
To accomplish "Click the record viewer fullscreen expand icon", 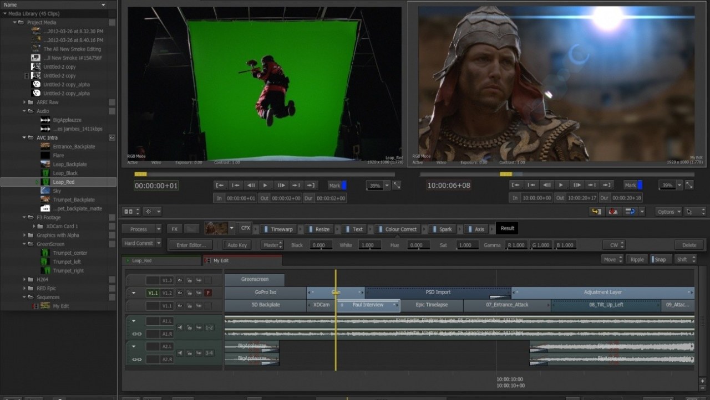I will point(690,186).
